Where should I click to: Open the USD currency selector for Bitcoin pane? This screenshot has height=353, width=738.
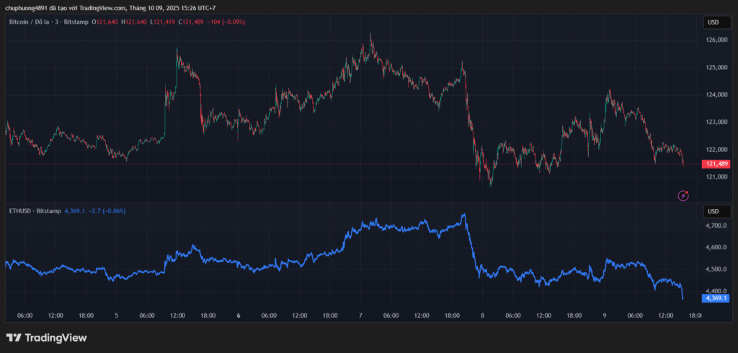click(713, 22)
